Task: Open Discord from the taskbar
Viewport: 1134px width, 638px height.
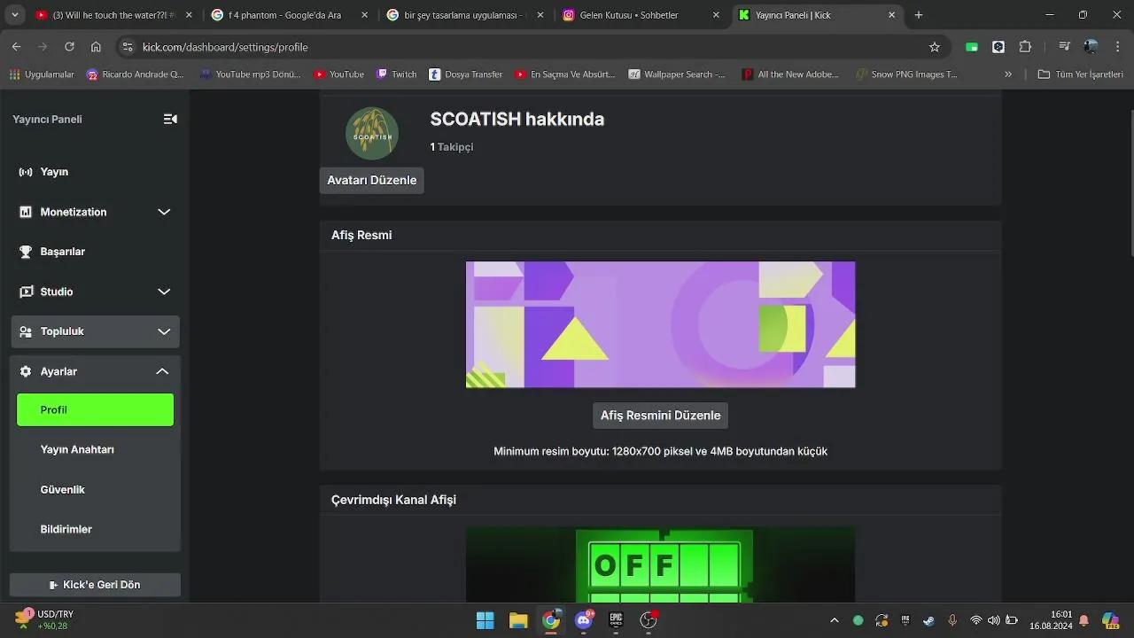Action: coord(584,620)
